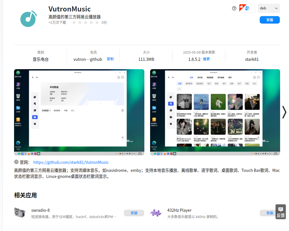Click the globe icon beside 官网
289x231 pixels.
point(16,162)
